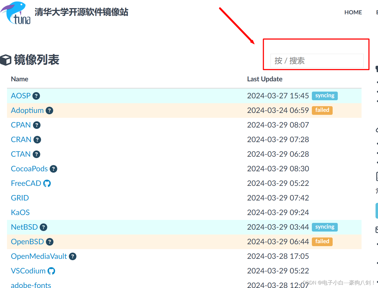Click the Name column header
This screenshot has width=378, height=288.
tap(19, 79)
